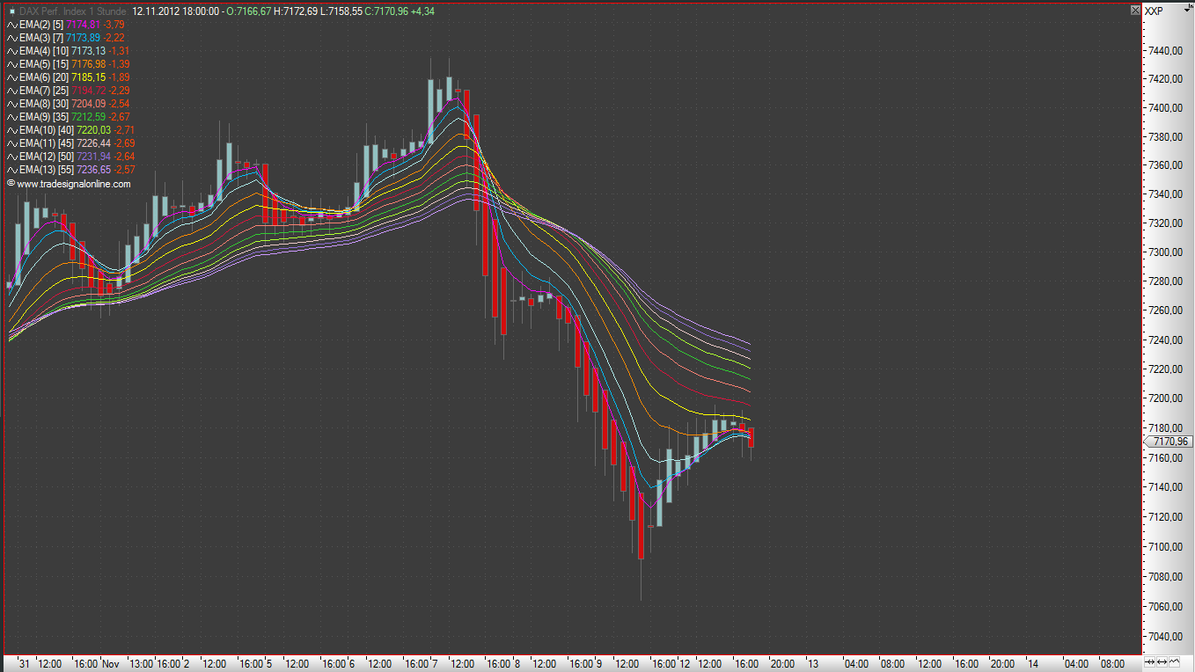Click the double-headed arrow time-axis icon
The image size is (1195, 672).
(x=1163, y=662)
